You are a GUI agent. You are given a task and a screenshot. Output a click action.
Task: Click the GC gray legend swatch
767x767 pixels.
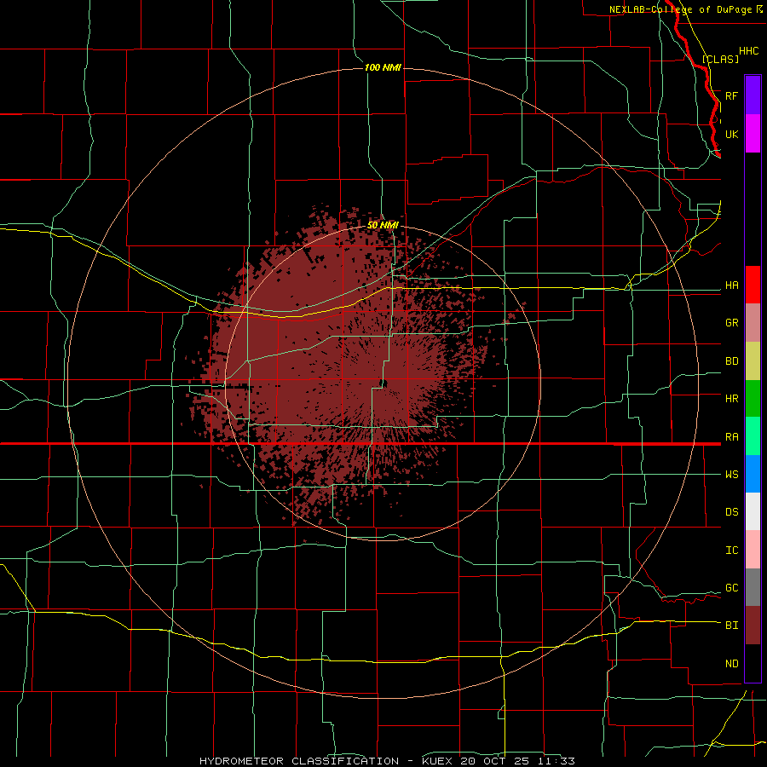point(753,587)
